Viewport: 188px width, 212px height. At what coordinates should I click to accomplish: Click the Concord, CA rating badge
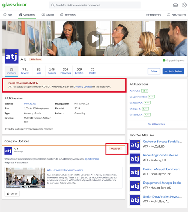(x=147, y=115)
